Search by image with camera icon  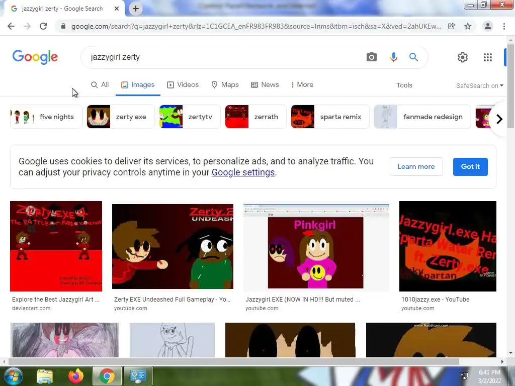[372, 57]
